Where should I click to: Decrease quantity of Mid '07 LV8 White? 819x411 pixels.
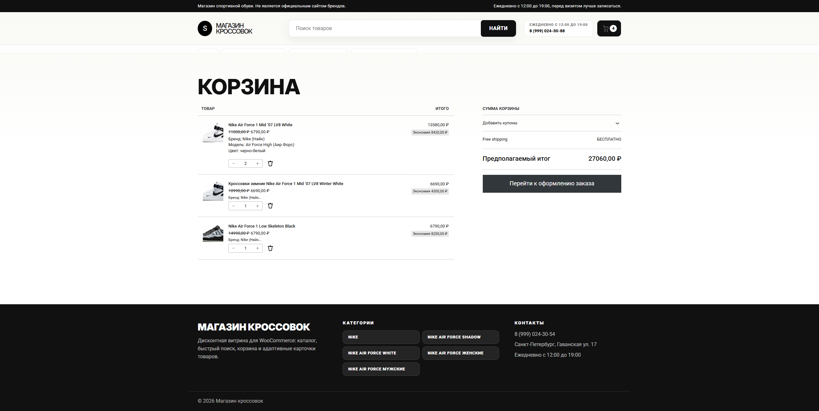point(234,164)
